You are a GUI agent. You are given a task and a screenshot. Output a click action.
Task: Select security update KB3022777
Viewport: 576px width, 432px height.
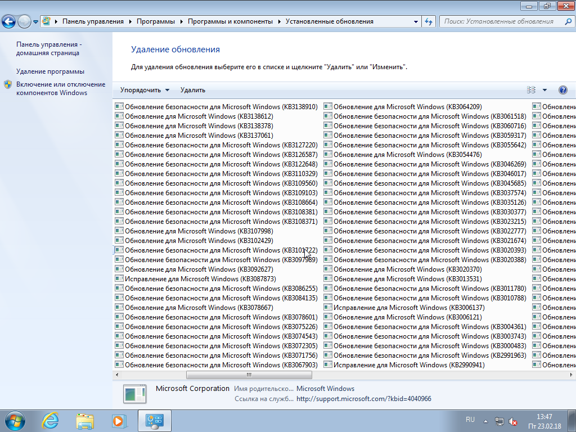[425, 231]
